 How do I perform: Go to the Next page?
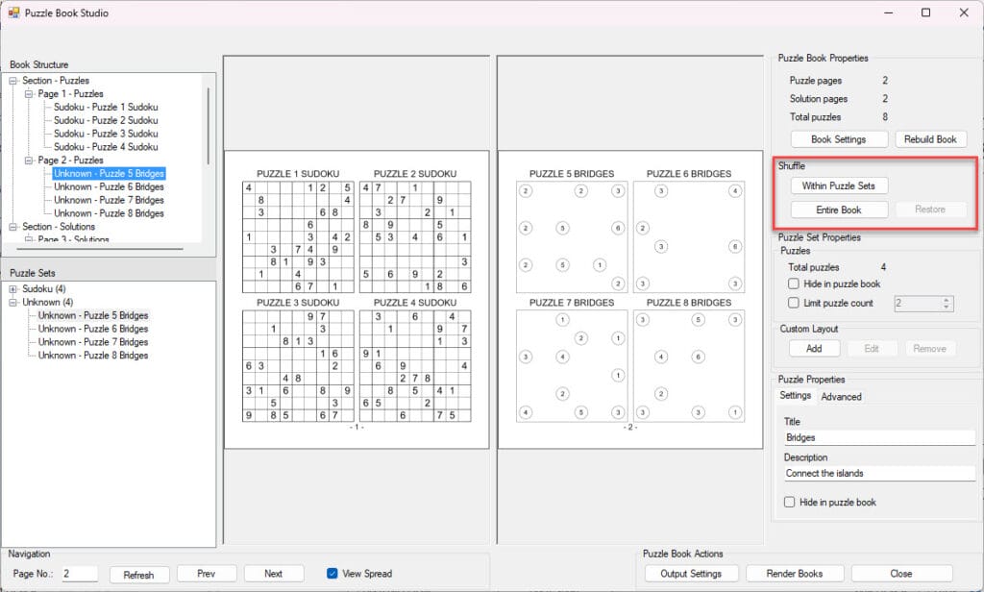click(x=273, y=574)
